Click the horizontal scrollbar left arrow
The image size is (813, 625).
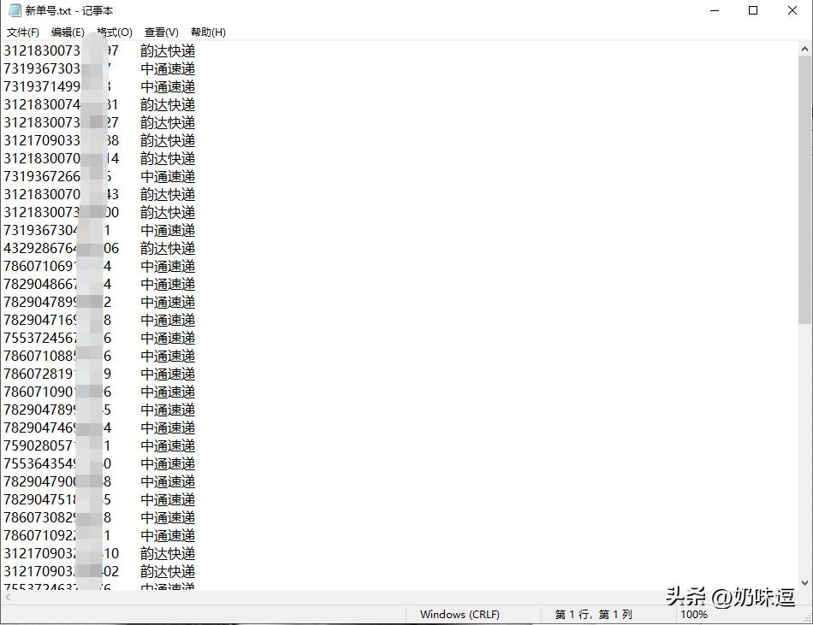coord(8,597)
